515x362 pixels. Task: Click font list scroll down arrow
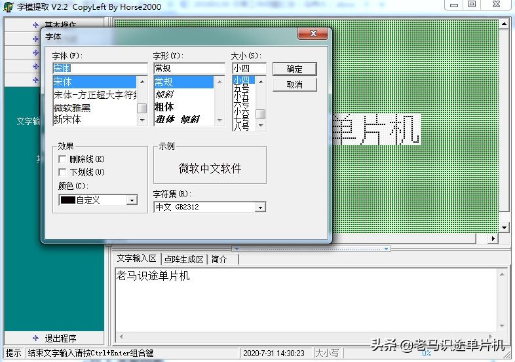142,120
